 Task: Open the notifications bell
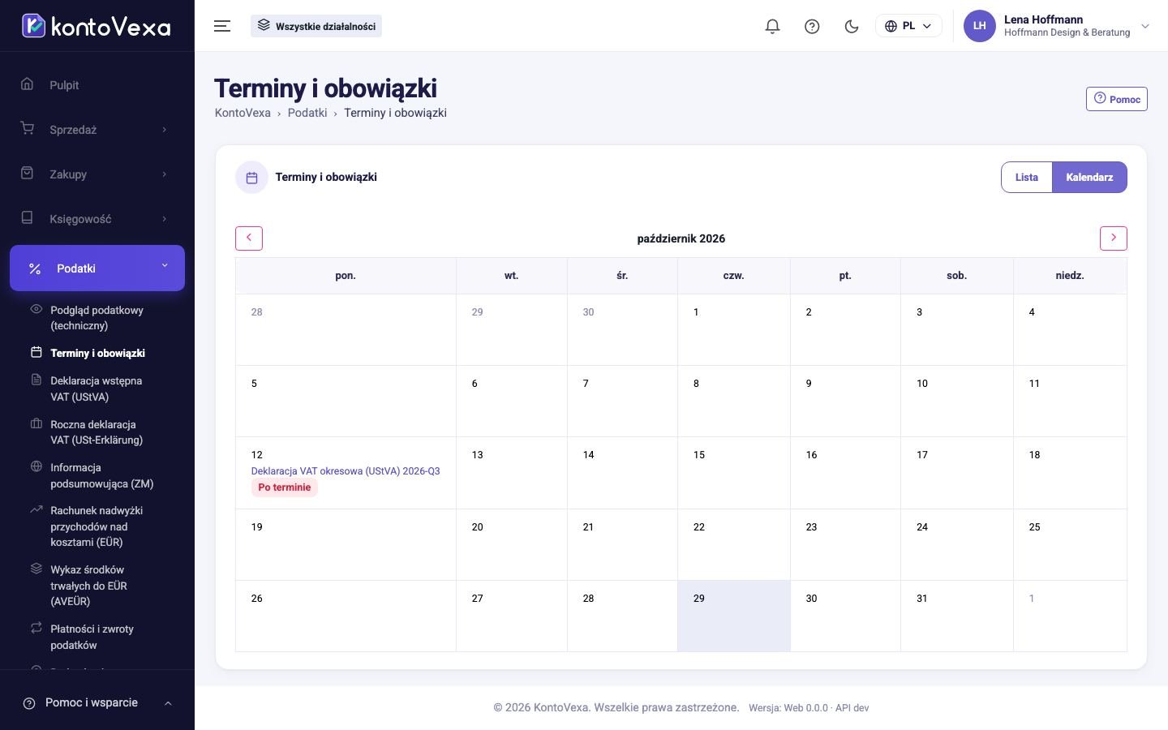pyautogui.click(x=772, y=26)
